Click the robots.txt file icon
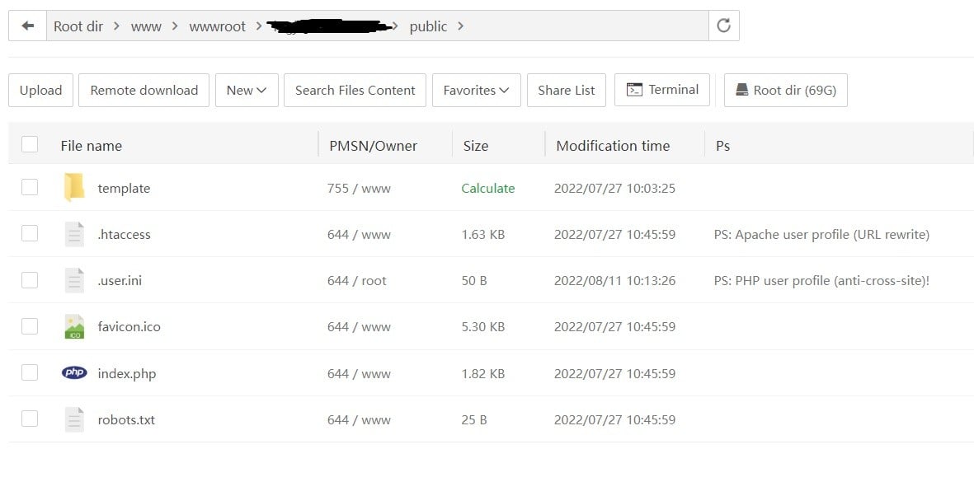 pos(74,420)
